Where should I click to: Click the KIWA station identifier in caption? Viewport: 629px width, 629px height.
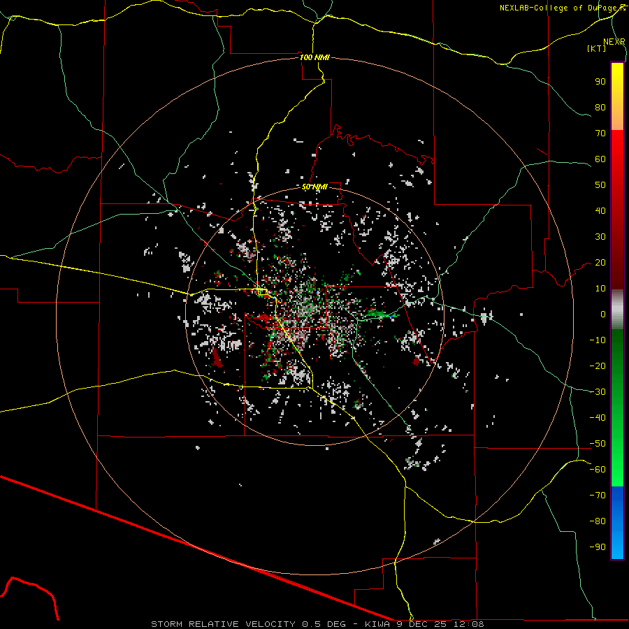click(377, 624)
